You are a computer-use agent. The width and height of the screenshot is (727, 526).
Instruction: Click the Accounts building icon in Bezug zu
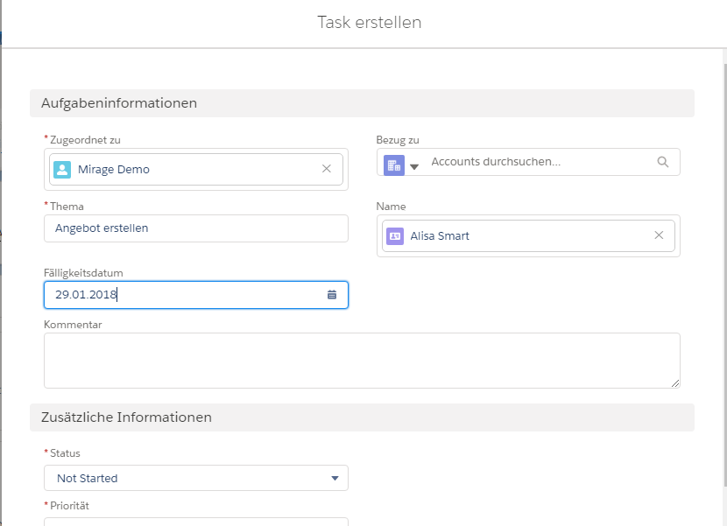[x=394, y=165]
